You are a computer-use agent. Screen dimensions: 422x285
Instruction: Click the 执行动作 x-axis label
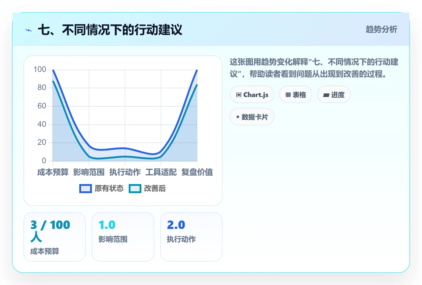click(x=125, y=172)
